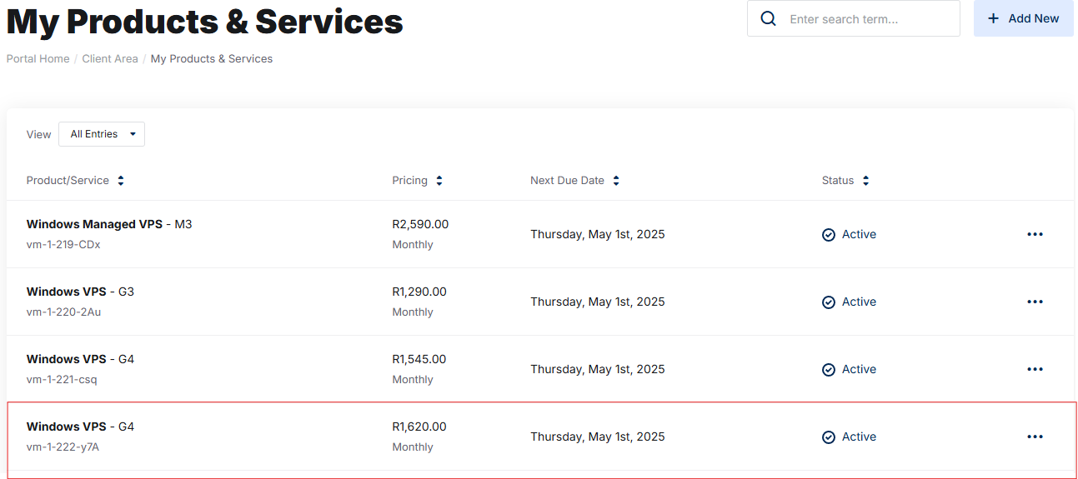Select hostname vm-1-222-y7A
The width and height of the screenshot is (1078, 479).
click(63, 447)
